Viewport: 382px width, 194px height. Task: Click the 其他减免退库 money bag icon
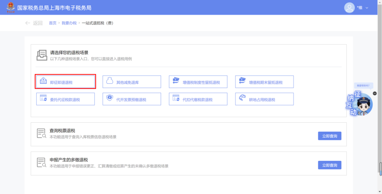pos(110,81)
